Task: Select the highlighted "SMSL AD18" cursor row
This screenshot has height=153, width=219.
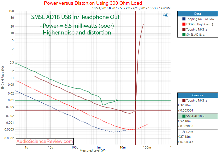Action: point(198,116)
